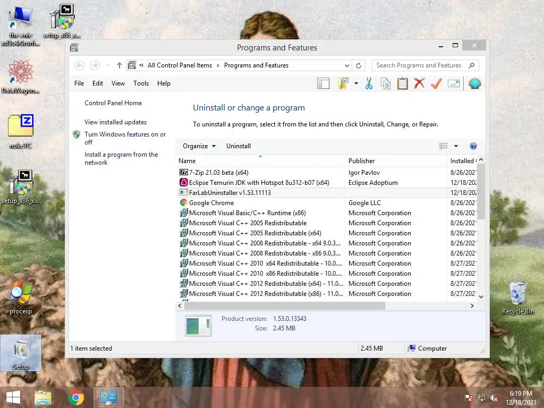544x408 pixels.
Task: Expand the breadcrumb double-chevron in address bar
Action: pos(141,65)
